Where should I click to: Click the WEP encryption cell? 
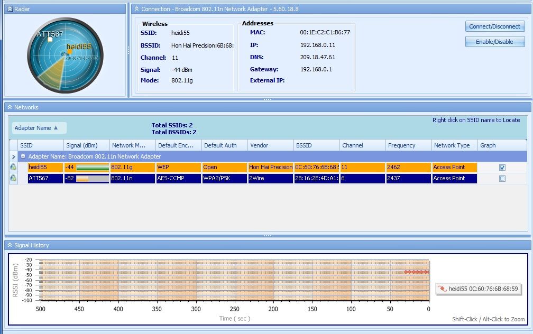179,167
